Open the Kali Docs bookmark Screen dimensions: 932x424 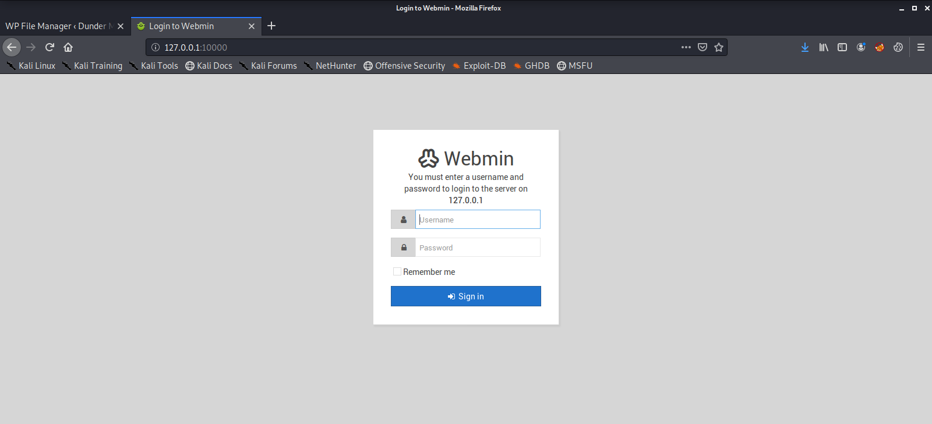pyautogui.click(x=209, y=66)
